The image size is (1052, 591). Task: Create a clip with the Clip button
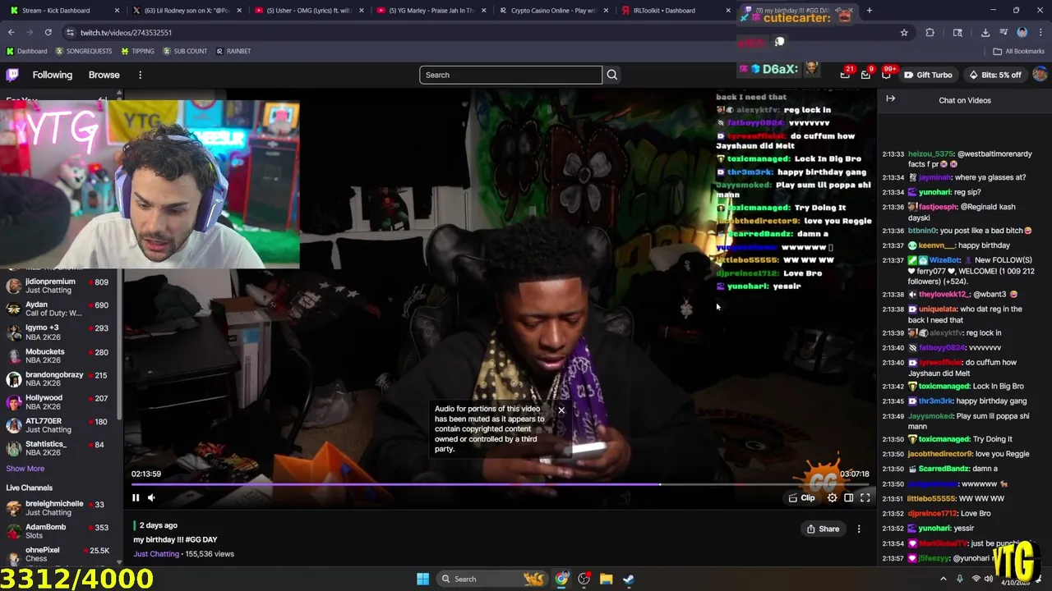[801, 497]
